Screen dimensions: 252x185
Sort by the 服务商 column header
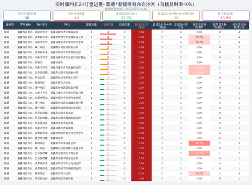(x=10, y=25)
